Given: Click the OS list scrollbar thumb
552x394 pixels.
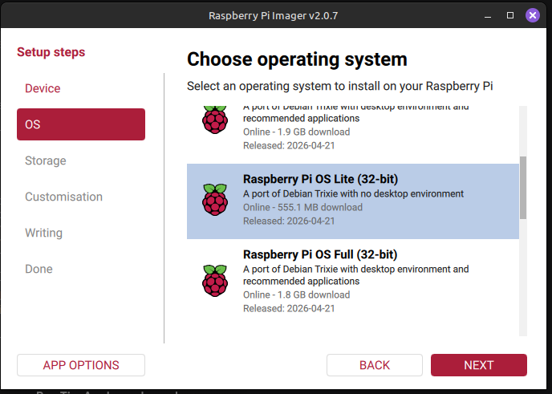Looking at the screenshot, I should 523,188.
